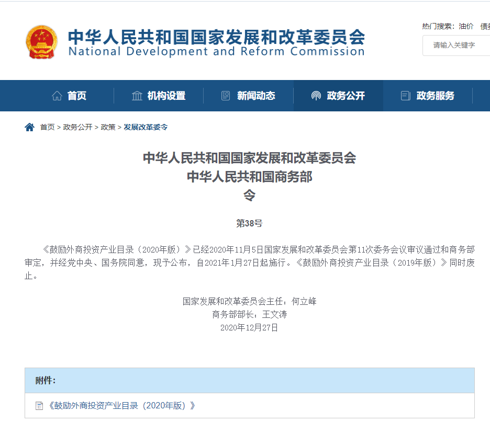Click the Chinese site title in header
Viewport: 490px width, 434px height.
point(216,36)
